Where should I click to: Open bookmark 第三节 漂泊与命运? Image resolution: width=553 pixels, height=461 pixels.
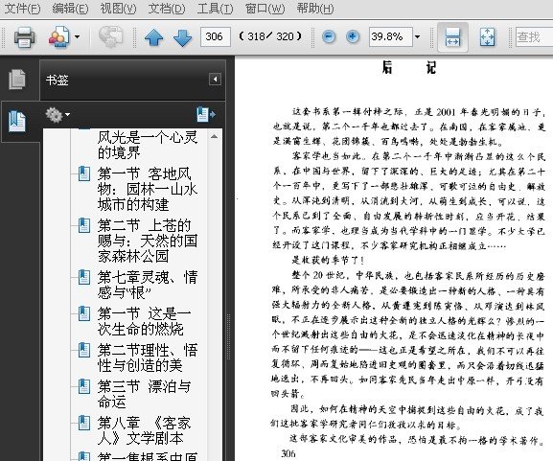pyautogui.click(x=145, y=394)
